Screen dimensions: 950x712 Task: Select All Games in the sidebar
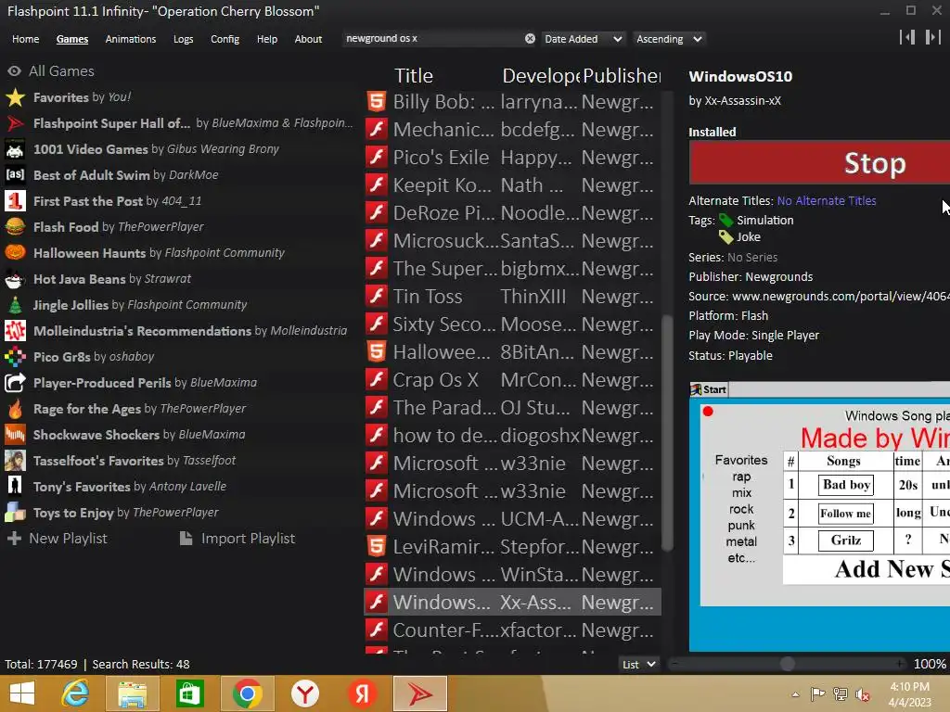(61, 70)
